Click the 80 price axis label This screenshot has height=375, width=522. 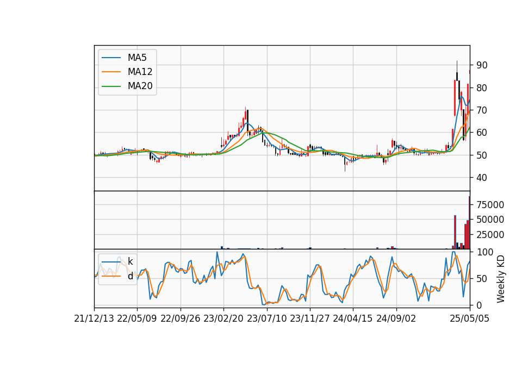(x=482, y=88)
